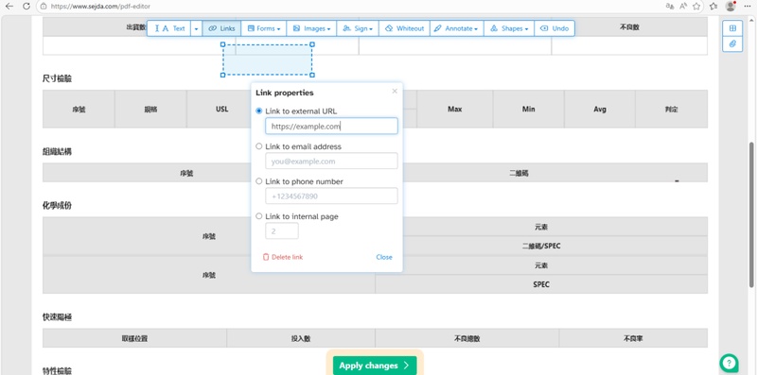The width and height of the screenshot is (757, 375).
Task: Click the 尺寸檢驗 section heading
Action: click(58, 78)
